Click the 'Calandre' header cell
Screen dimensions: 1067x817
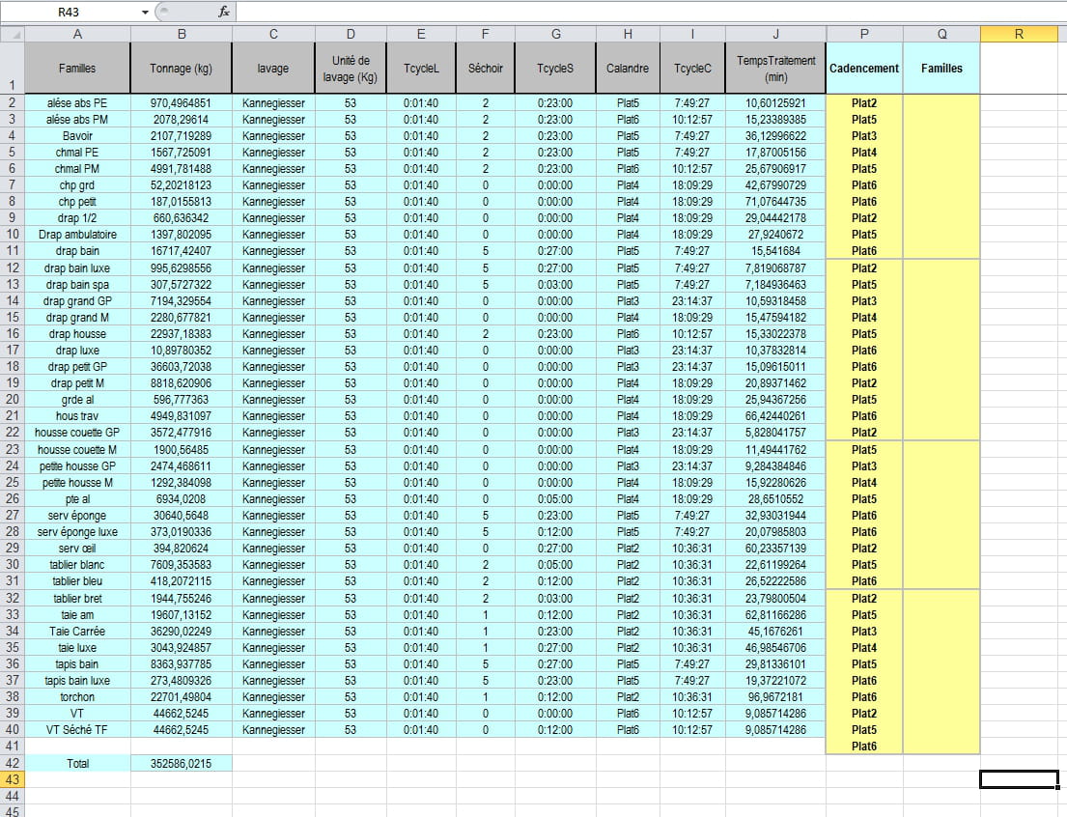click(628, 68)
